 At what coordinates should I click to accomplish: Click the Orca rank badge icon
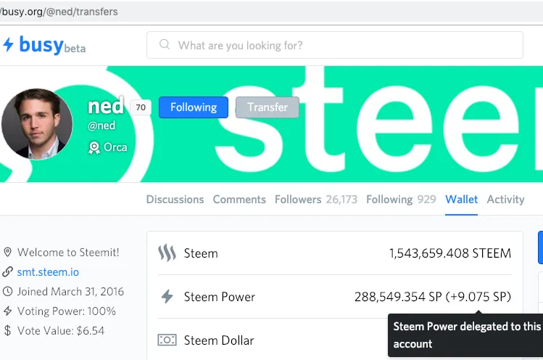[x=94, y=148]
